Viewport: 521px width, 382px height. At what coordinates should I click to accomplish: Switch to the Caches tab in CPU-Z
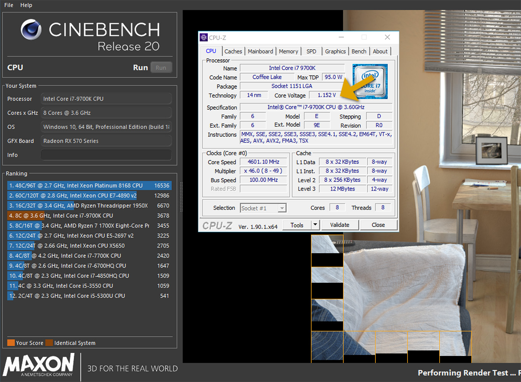(x=233, y=51)
